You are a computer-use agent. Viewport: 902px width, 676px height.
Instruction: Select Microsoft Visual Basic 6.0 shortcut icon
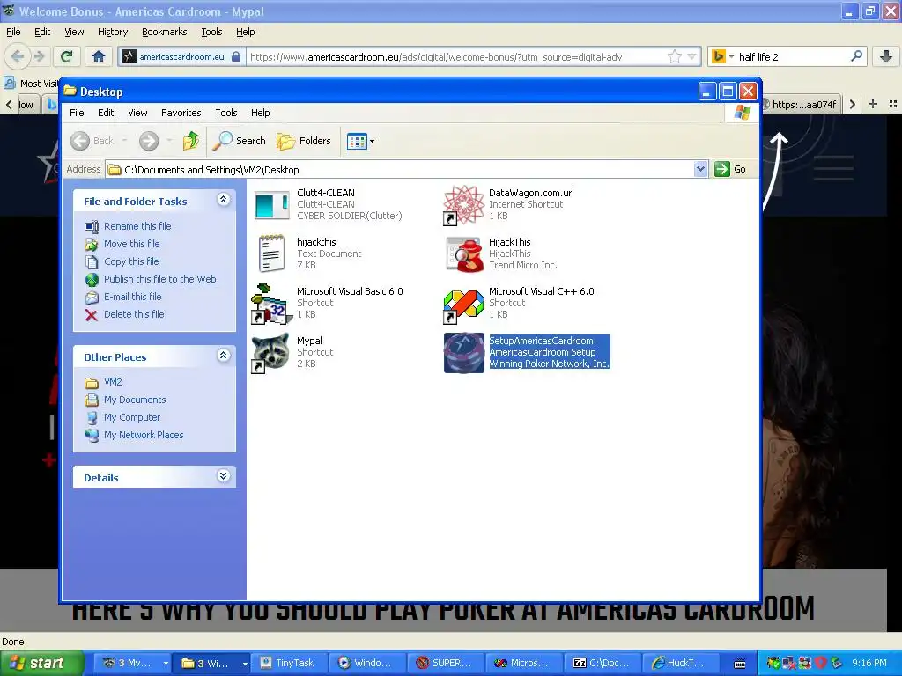tap(271, 304)
